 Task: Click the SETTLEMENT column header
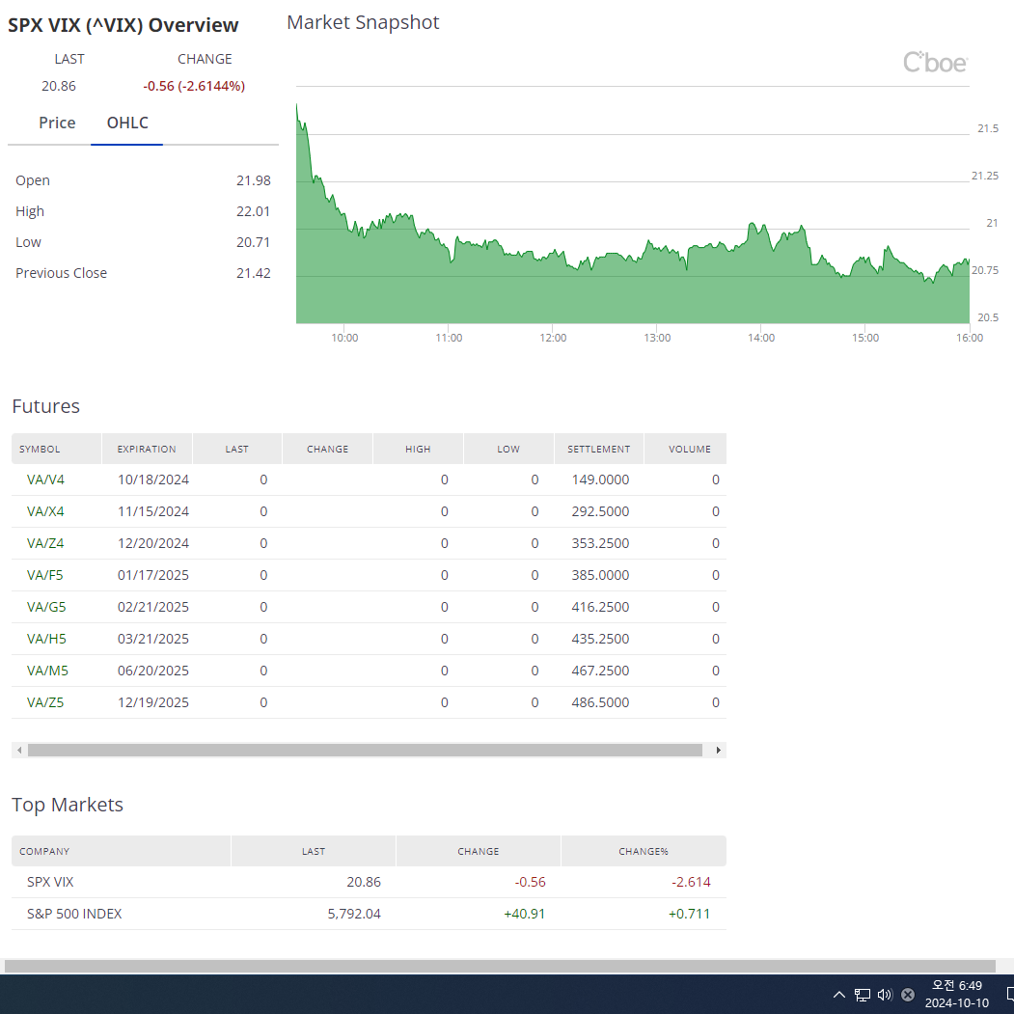coord(599,449)
